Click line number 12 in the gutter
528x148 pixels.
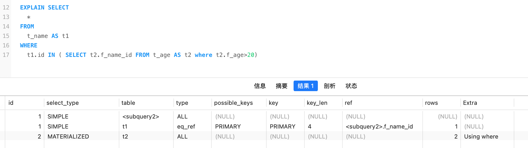pos(6,8)
